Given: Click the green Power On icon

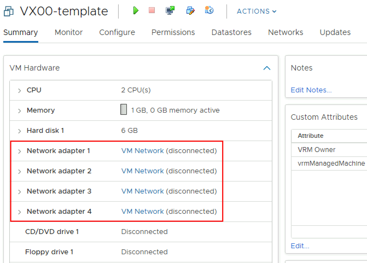Looking at the screenshot, I should (135, 11).
